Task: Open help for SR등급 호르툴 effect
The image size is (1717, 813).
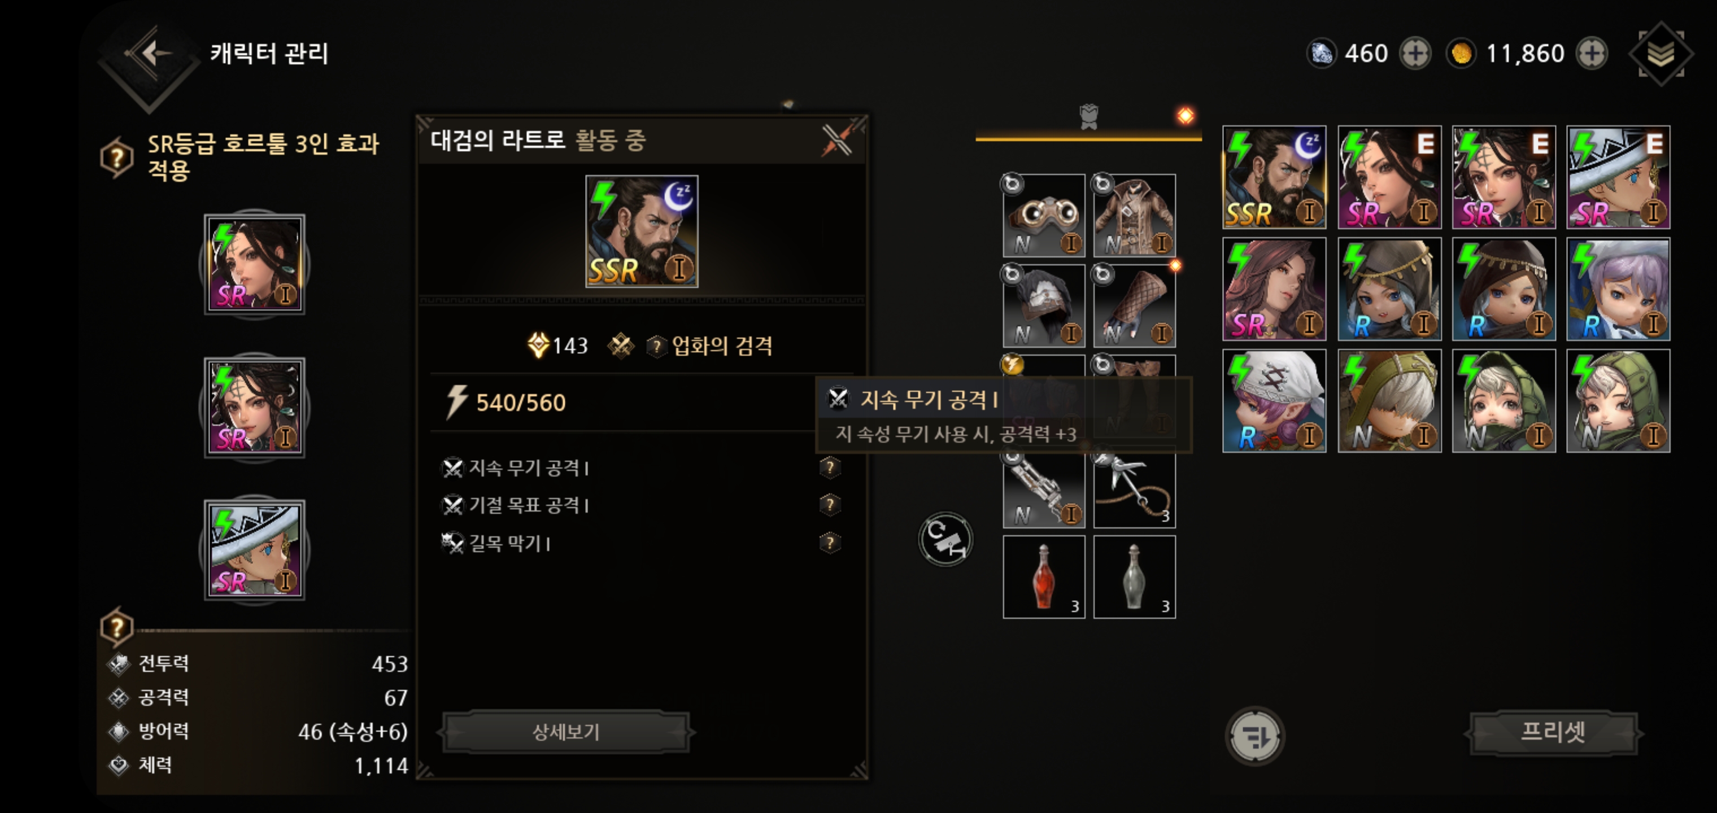Action: point(117,158)
